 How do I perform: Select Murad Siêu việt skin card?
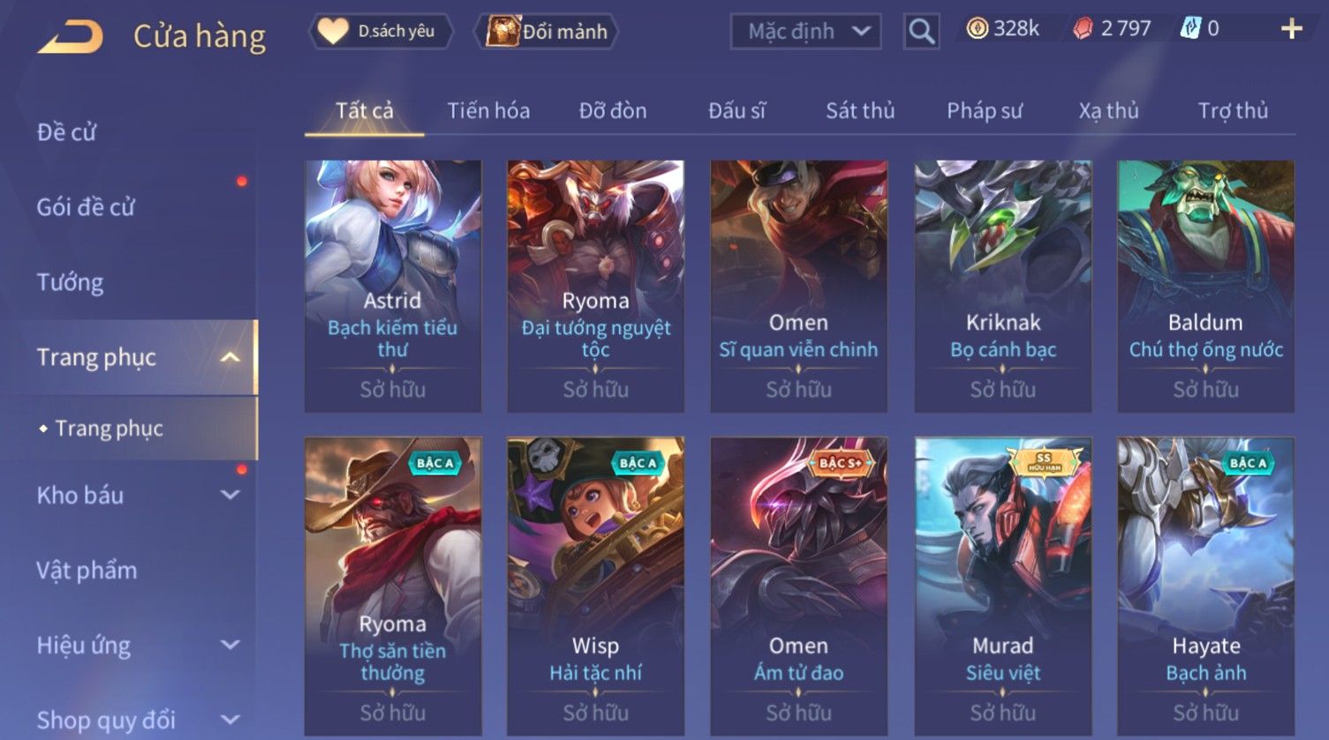(x=1002, y=586)
